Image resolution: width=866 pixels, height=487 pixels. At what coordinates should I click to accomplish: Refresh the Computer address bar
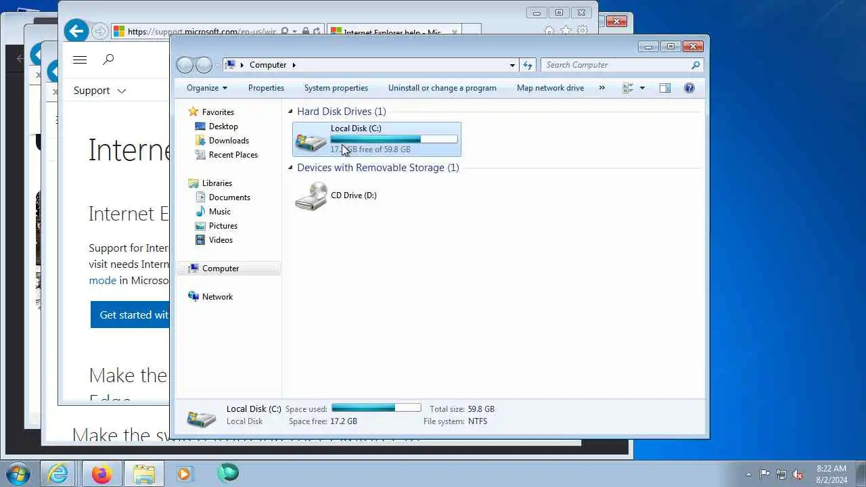coord(528,65)
